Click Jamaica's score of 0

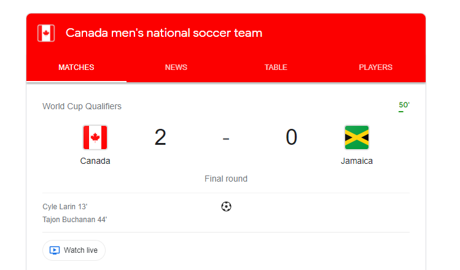(x=291, y=137)
